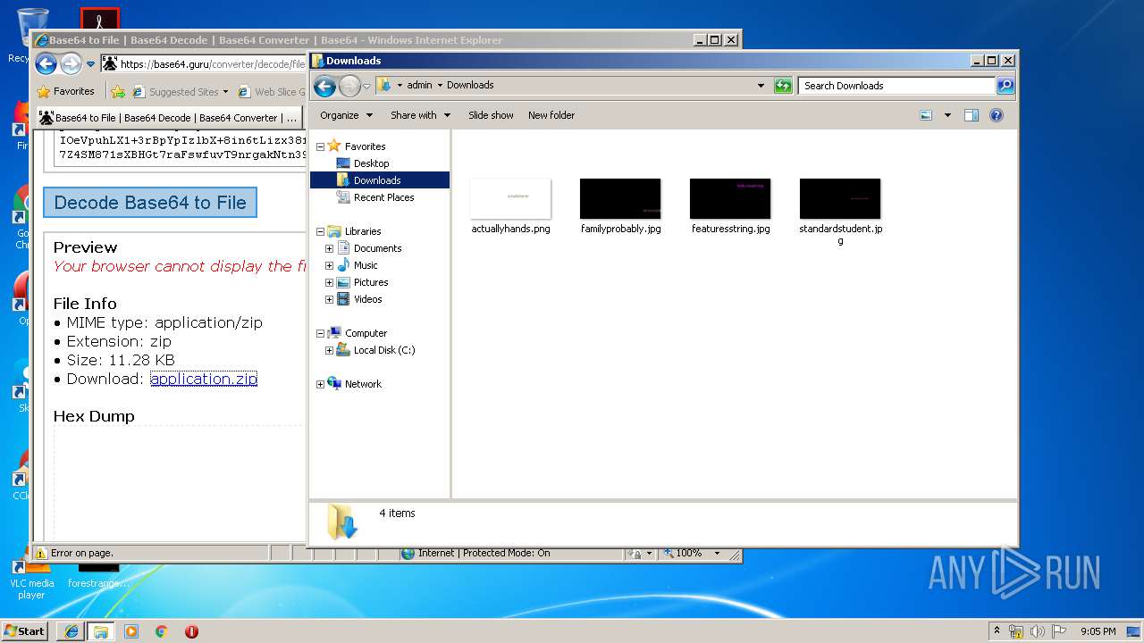Click Back arrow in Downloads explorer window
Image resolution: width=1144 pixels, height=643 pixels.
pos(324,86)
